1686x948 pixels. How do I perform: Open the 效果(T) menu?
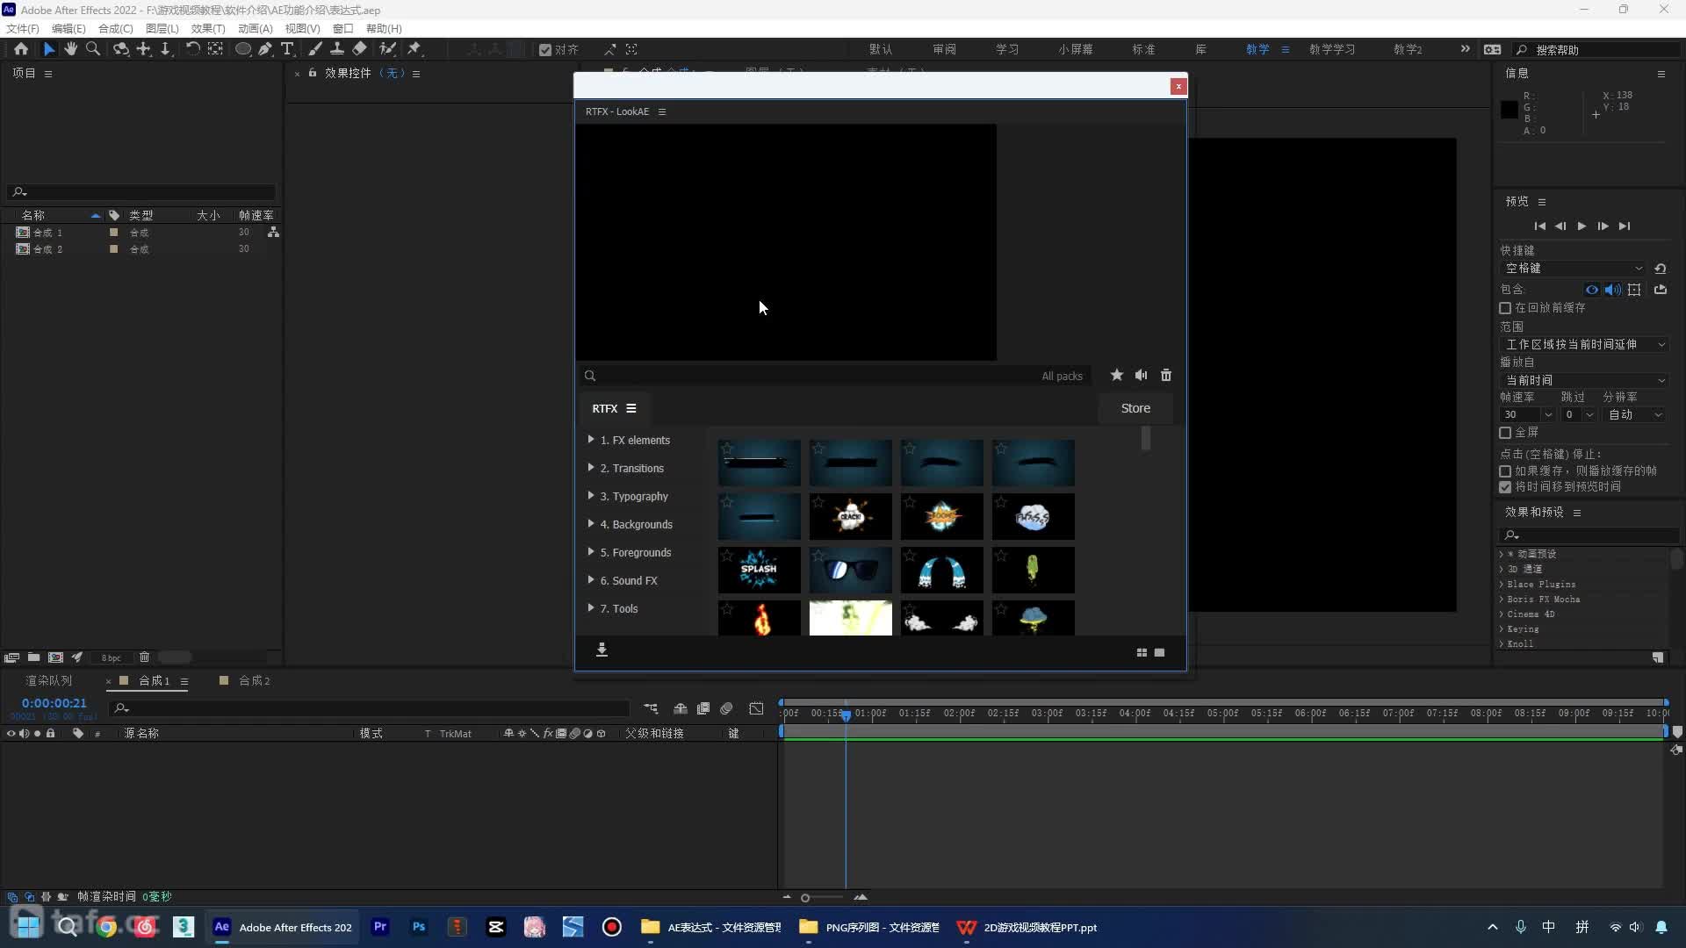tap(208, 29)
